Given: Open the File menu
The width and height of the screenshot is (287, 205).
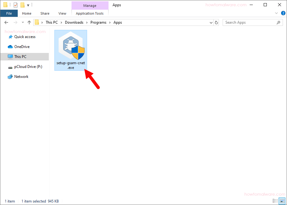Looking at the screenshot, I should click(9, 13).
